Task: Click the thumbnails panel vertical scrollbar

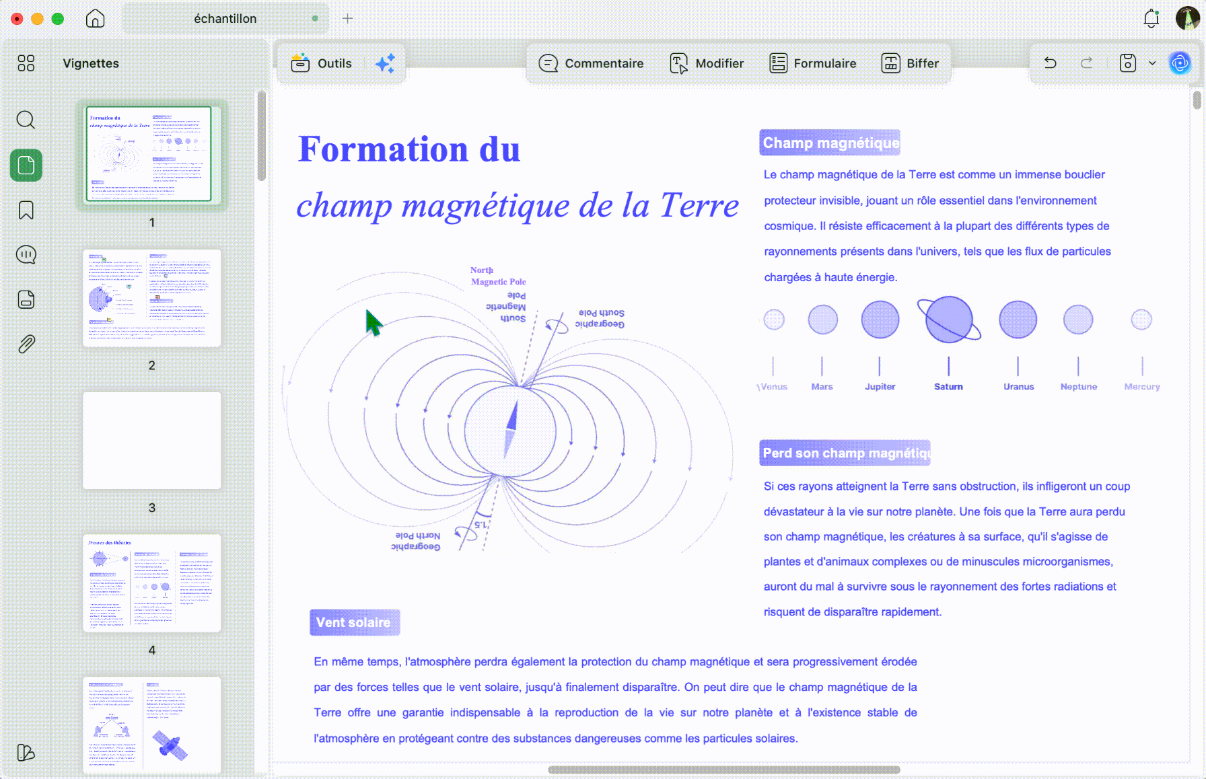Action: point(262,137)
